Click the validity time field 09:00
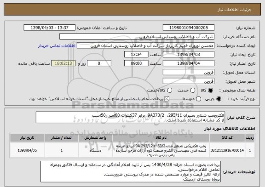 tap(136, 63)
